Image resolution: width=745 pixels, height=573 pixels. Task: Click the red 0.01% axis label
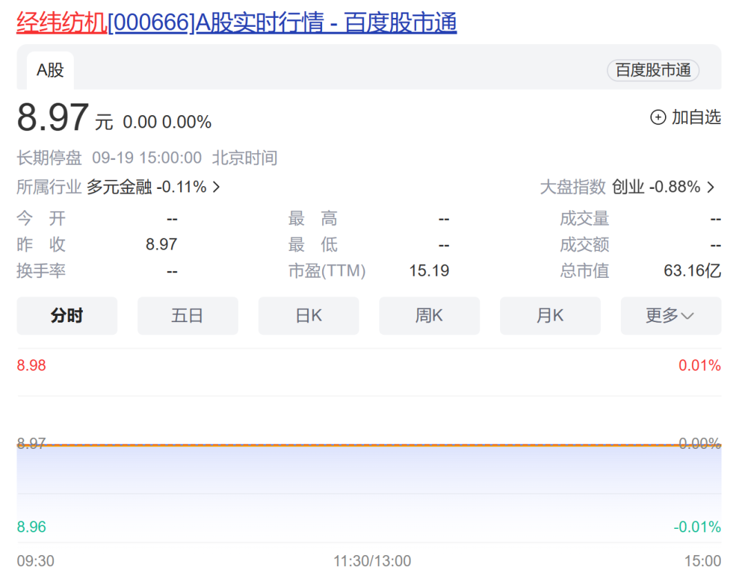point(699,365)
